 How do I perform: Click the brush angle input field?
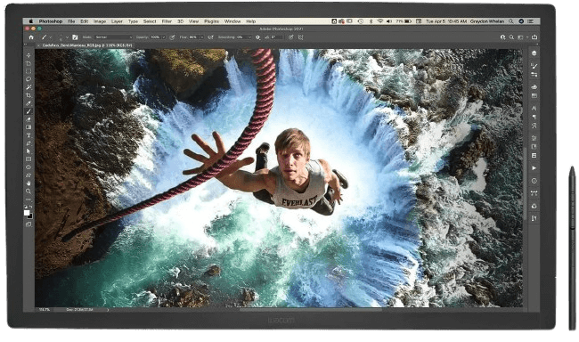click(276, 37)
